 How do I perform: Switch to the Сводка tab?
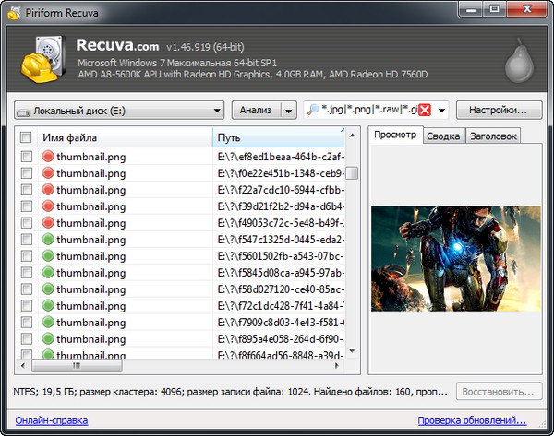(443, 136)
